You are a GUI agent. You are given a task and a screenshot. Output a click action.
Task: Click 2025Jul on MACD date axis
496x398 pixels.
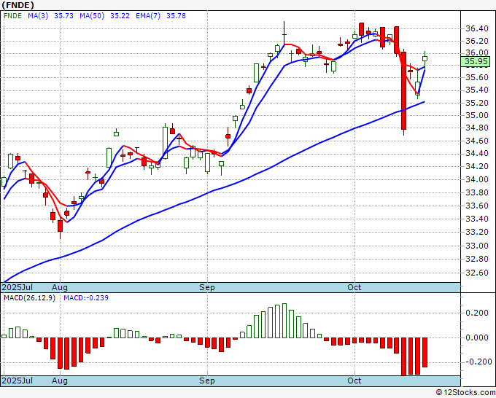(x=17, y=381)
